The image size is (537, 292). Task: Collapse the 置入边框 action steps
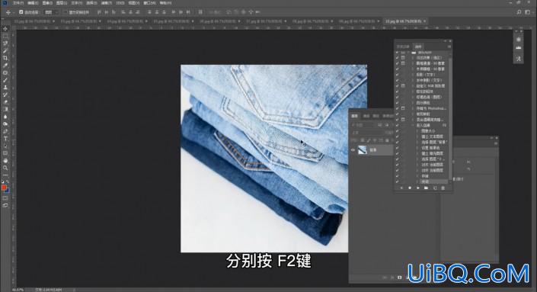[x=413, y=126]
